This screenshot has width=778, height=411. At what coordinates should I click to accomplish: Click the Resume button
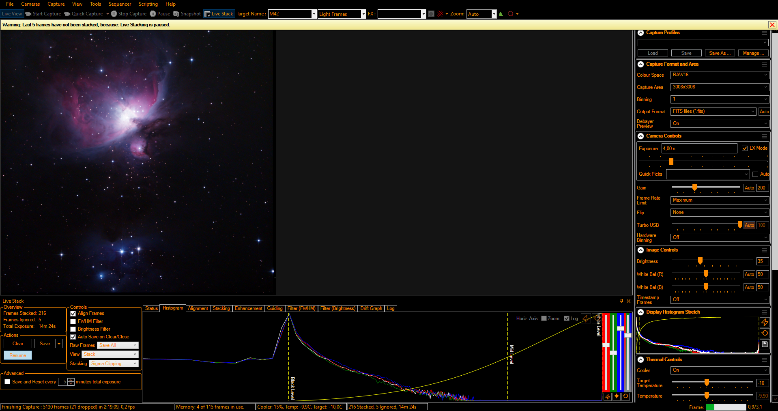coord(18,355)
